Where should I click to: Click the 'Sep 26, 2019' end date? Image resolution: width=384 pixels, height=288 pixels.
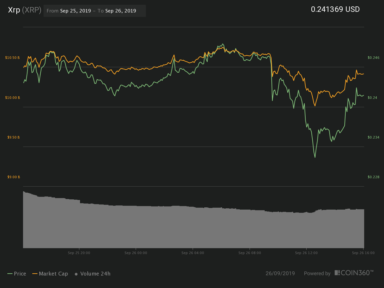(x=121, y=11)
